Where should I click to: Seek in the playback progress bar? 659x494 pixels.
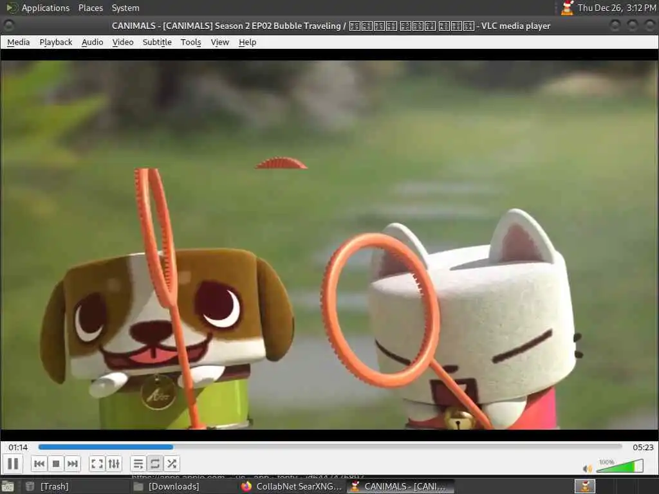point(330,447)
